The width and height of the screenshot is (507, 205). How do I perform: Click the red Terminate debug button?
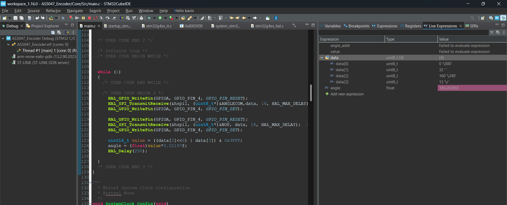pos(89,18)
